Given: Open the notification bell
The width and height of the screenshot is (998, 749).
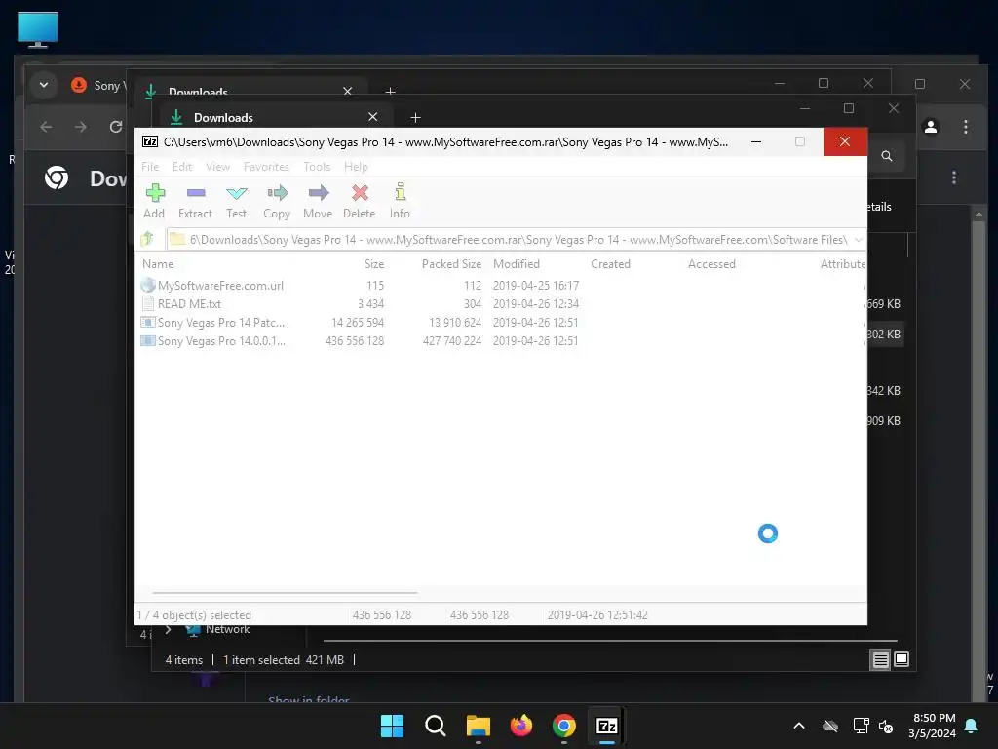Looking at the screenshot, I should [x=971, y=726].
